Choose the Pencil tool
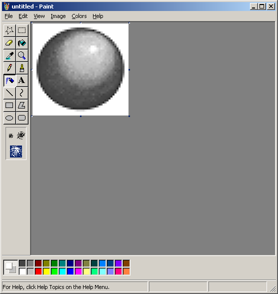Screen dimensions: 278x294 click(x=9, y=68)
